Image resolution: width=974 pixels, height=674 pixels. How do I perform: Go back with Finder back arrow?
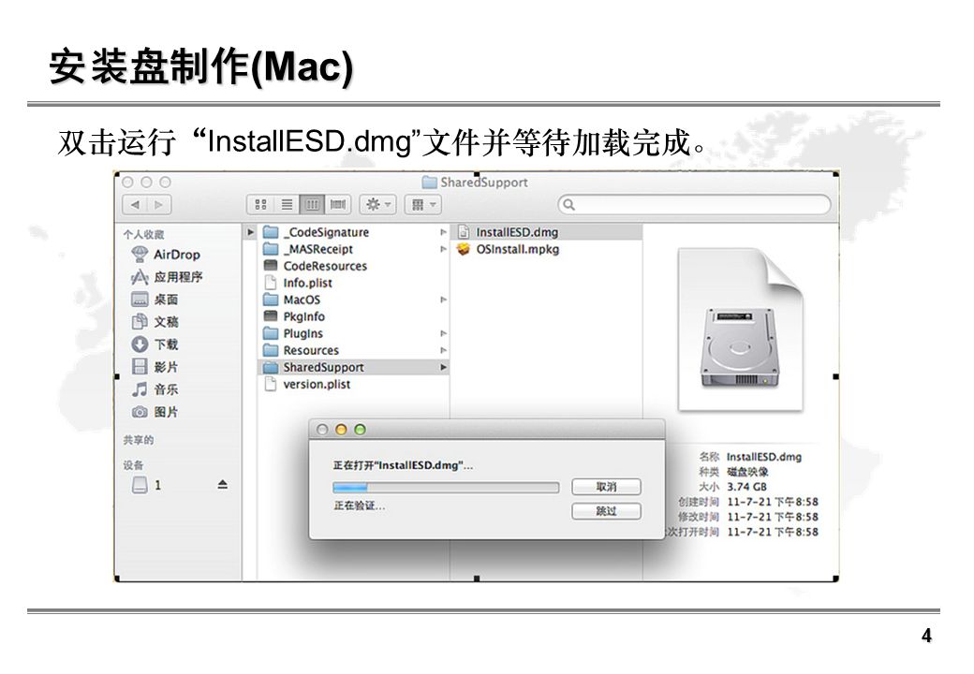135,204
